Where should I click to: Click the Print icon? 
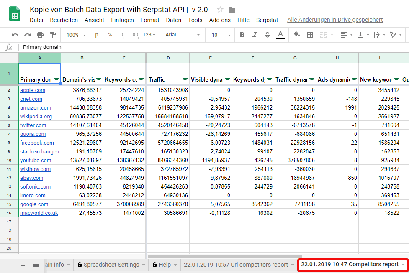(x=40, y=35)
